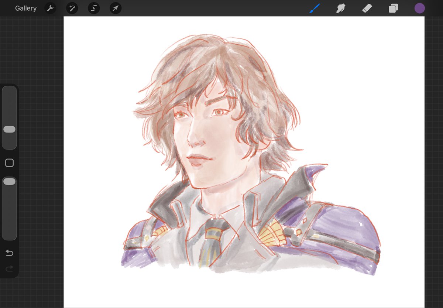Click the portrait drawing on the canvas

(250, 155)
